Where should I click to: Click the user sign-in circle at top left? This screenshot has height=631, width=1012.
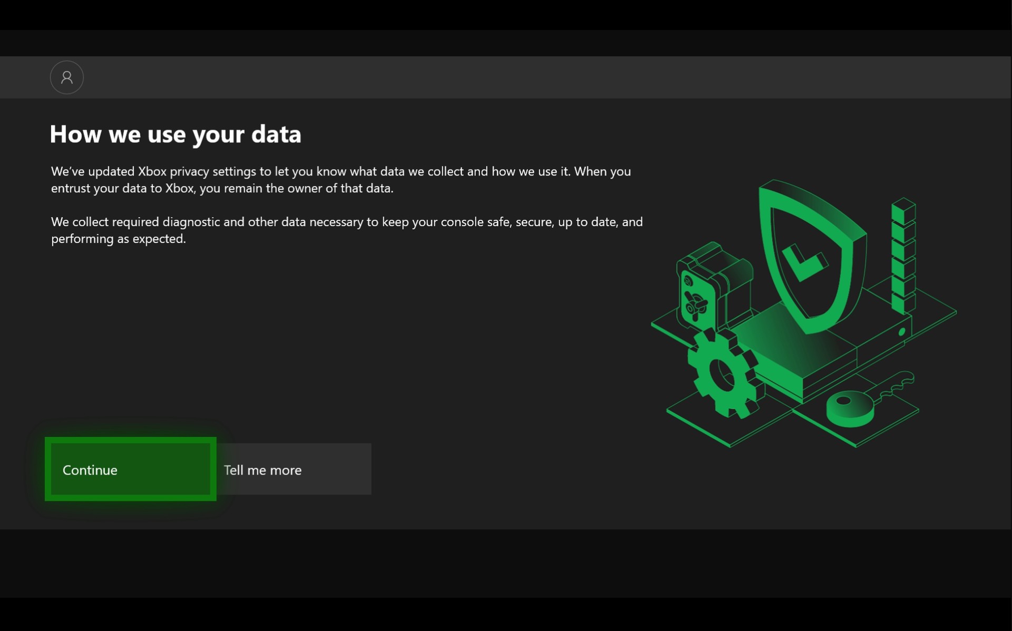coord(66,77)
